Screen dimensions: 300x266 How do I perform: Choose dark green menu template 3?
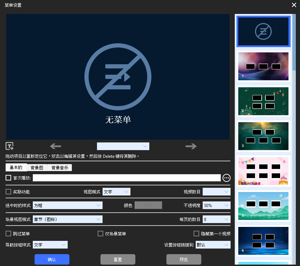pos(263,136)
